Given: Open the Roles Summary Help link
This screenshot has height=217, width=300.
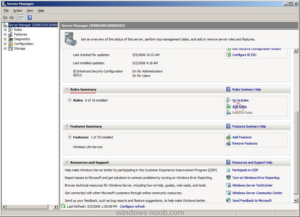Looking at the screenshot, I should (246, 89).
